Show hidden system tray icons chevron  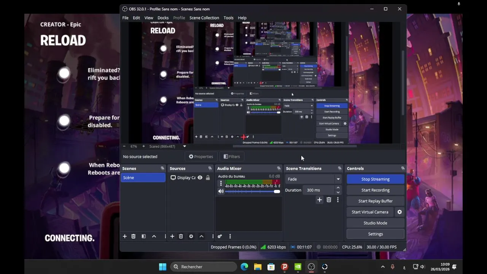click(x=383, y=267)
